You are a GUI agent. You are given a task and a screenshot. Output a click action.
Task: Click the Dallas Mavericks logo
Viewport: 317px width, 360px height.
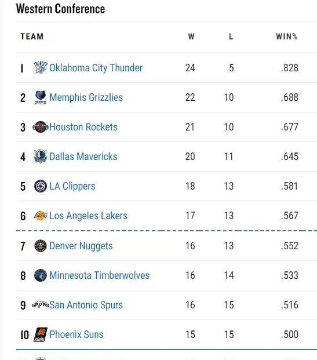coord(41,157)
